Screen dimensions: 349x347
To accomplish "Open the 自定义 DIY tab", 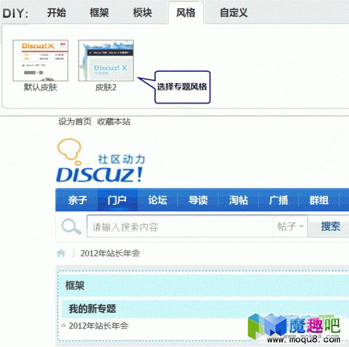I will click(x=234, y=13).
